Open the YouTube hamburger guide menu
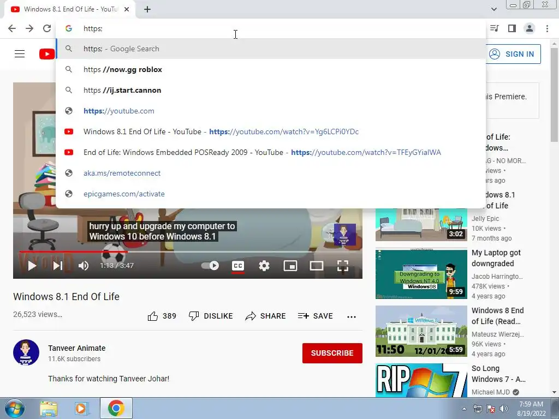The height and width of the screenshot is (419, 559). pyautogui.click(x=20, y=54)
